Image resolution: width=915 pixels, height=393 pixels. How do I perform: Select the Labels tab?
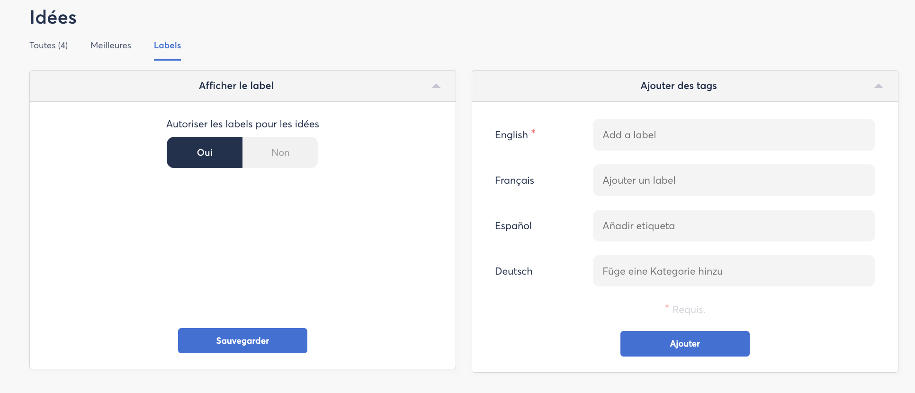(x=167, y=45)
